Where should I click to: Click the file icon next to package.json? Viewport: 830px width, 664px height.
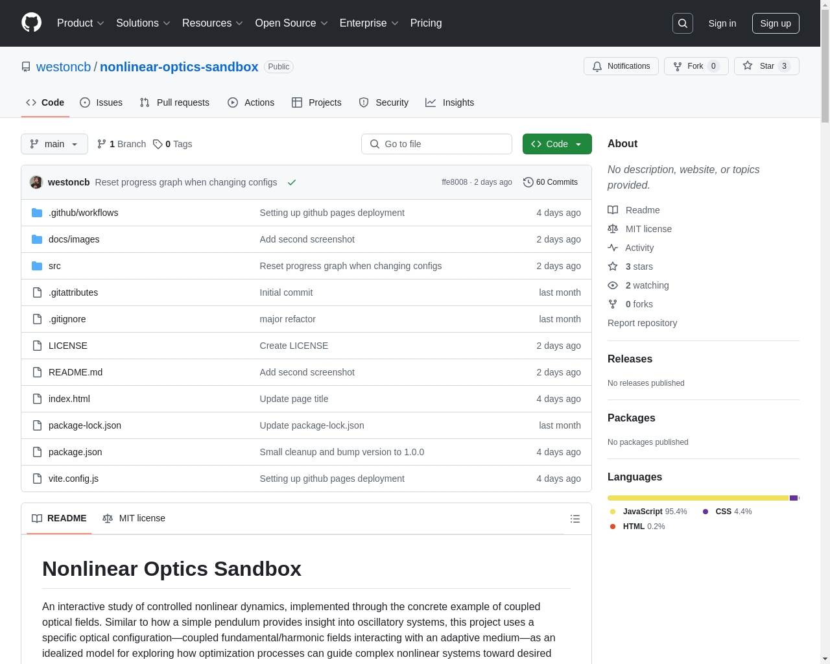37,452
